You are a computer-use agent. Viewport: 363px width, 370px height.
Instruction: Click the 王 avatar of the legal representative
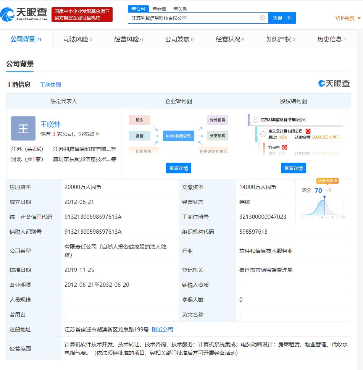tap(23, 128)
